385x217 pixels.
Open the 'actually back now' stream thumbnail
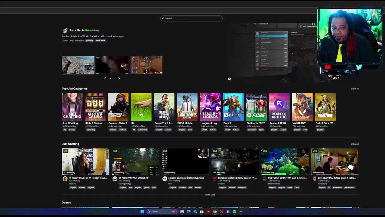[185, 162]
